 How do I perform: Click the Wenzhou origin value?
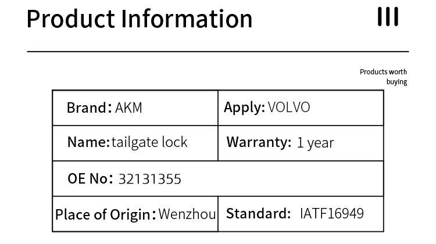pyautogui.click(x=187, y=213)
